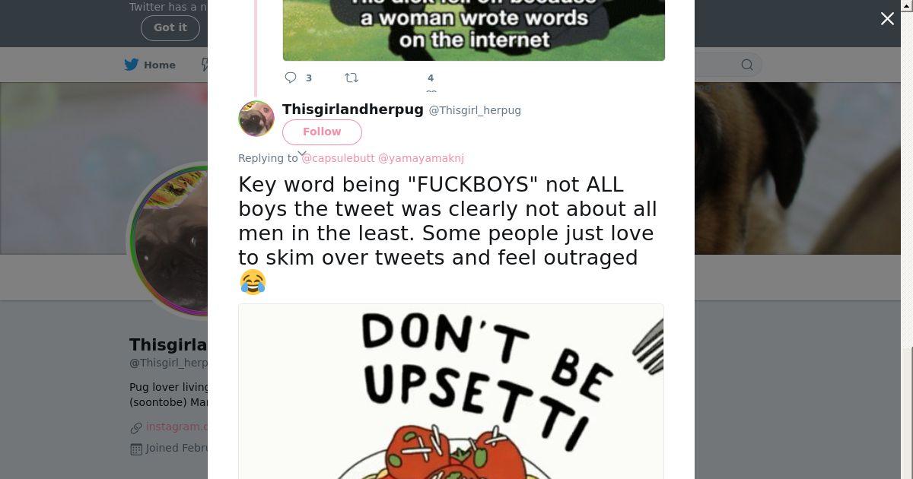913x479 pixels.
Task: Open the Moments lightning bolt icon
Action: pos(204,65)
